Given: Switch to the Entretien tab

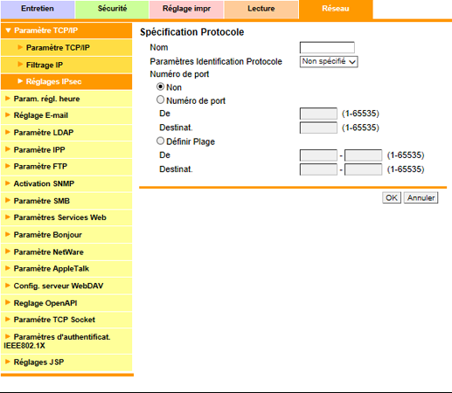Looking at the screenshot, I should (x=38, y=9).
